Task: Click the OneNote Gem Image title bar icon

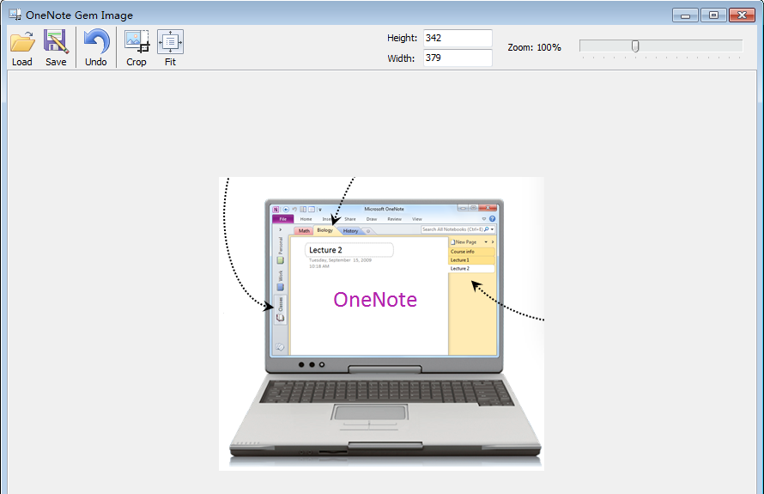Action: click(15, 15)
